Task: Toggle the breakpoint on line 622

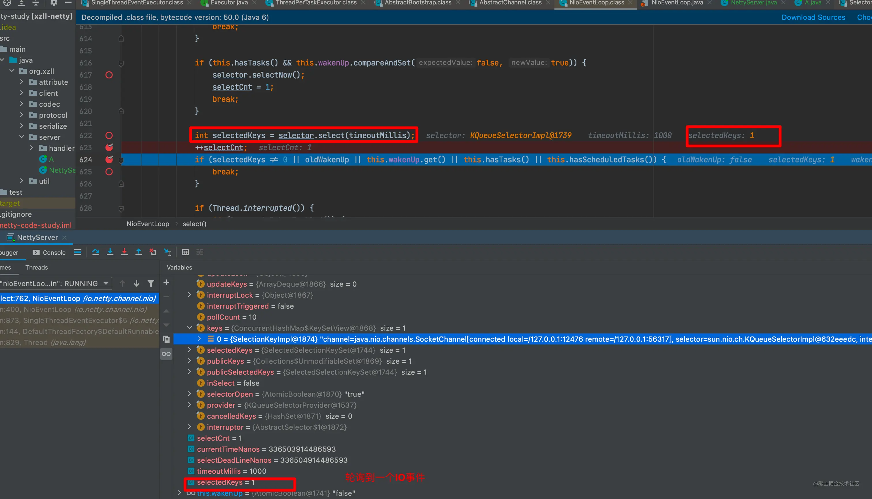Action: click(x=109, y=135)
